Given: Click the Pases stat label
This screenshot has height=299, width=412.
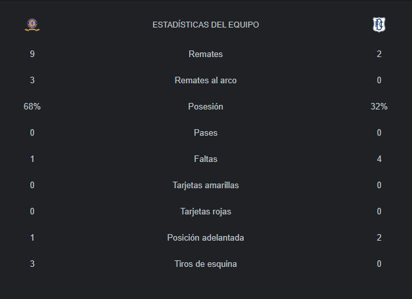Looking at the screenshot, I should (x=206, y=132).
